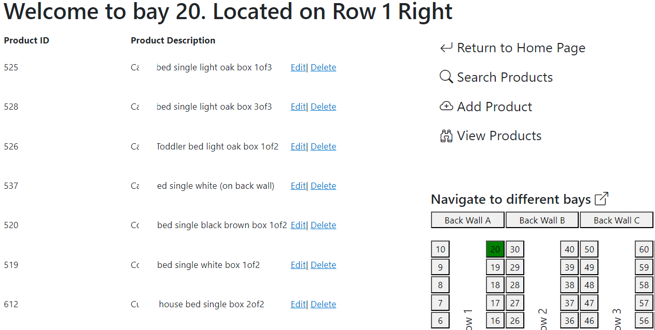Jump to bay 60
Viewport: 655px width, 330px height.
(x=644, y=249)
